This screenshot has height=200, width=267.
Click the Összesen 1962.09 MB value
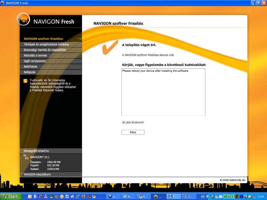[54, 162]
